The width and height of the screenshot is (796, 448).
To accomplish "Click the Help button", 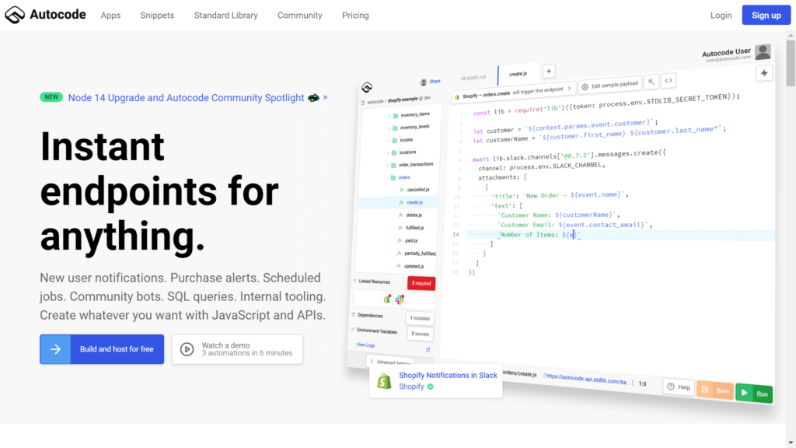I will tap(679, 387).
